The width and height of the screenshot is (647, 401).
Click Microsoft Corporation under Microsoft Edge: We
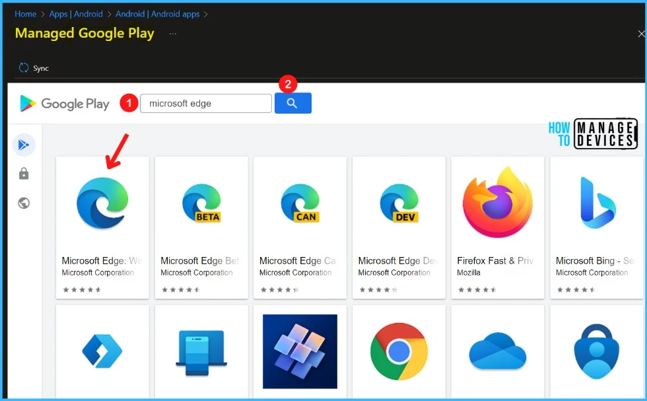[x=98, y=273]
